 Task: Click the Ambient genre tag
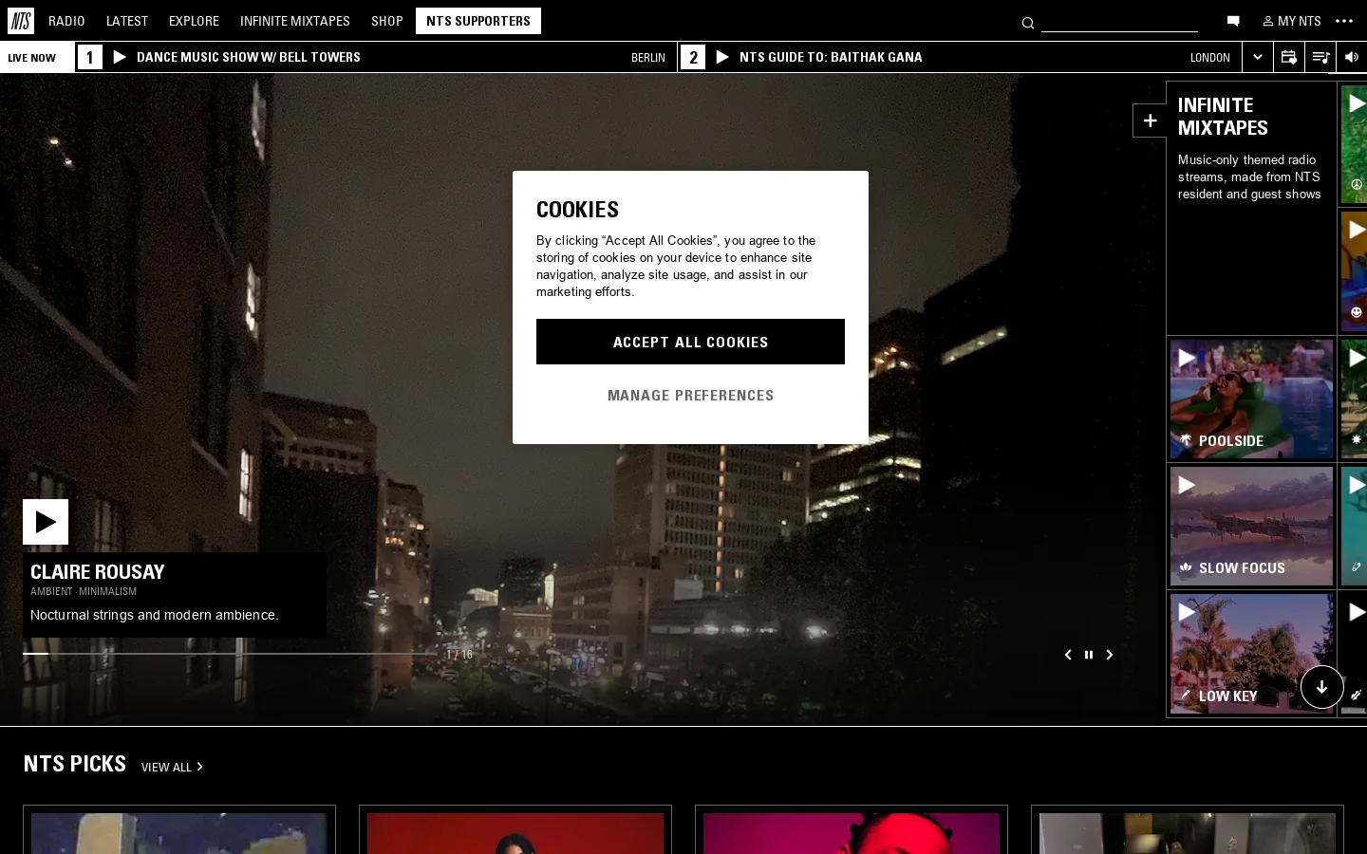51,591
